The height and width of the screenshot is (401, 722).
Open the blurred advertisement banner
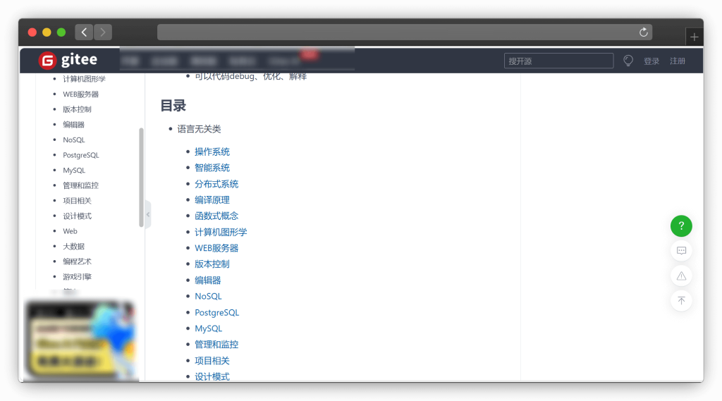[x=80, y=340]
